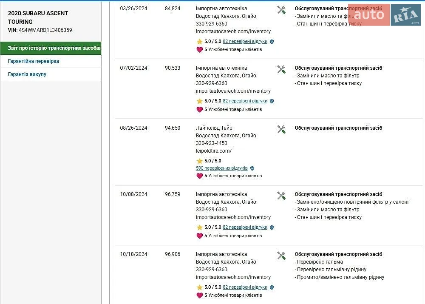Viewport: 425px width, 304px height.
Task: Open 590 перевірених відгуків link
Action: pos(222,168)
